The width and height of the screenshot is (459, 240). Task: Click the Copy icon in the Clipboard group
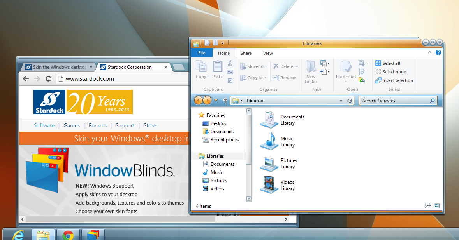click(201, 66)
